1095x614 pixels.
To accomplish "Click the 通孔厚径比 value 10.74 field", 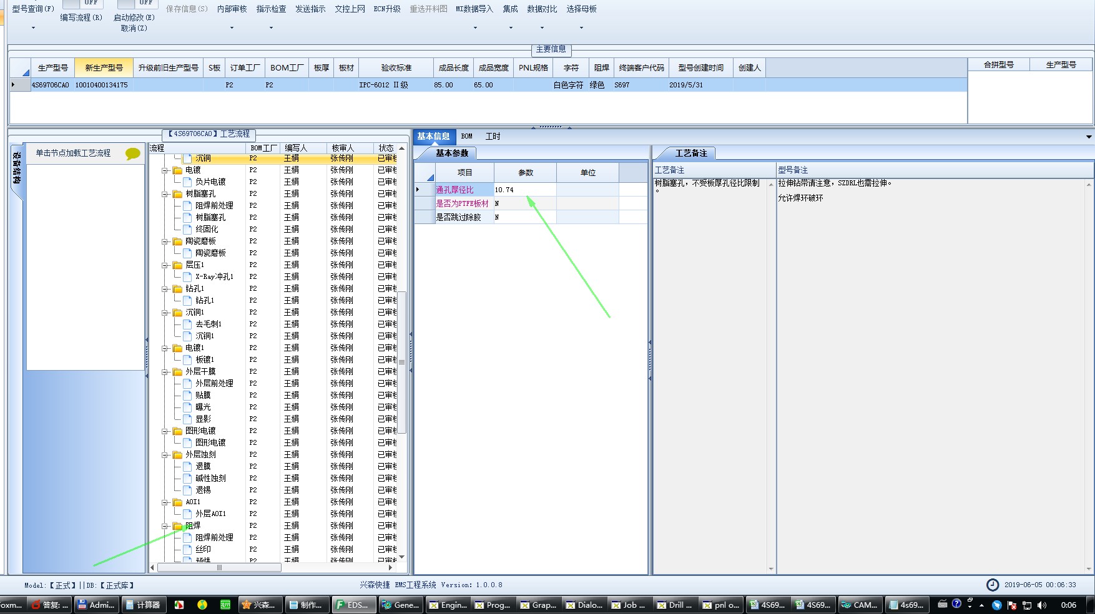I will [x=525, y=190].
